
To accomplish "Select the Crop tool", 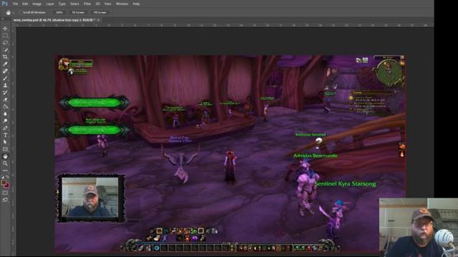I will 5,57.
